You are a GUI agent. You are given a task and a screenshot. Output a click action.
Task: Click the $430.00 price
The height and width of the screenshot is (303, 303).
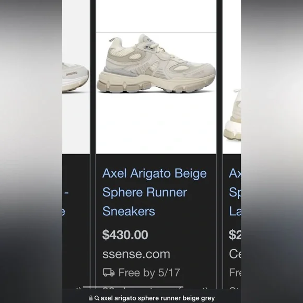[125, 235]
